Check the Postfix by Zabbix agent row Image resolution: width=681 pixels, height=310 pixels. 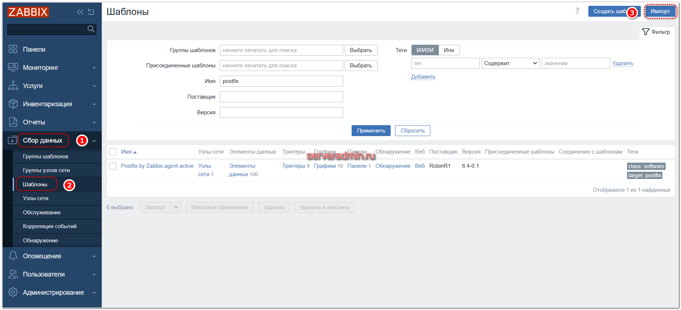pyautogui.click(x=113, y=166)
